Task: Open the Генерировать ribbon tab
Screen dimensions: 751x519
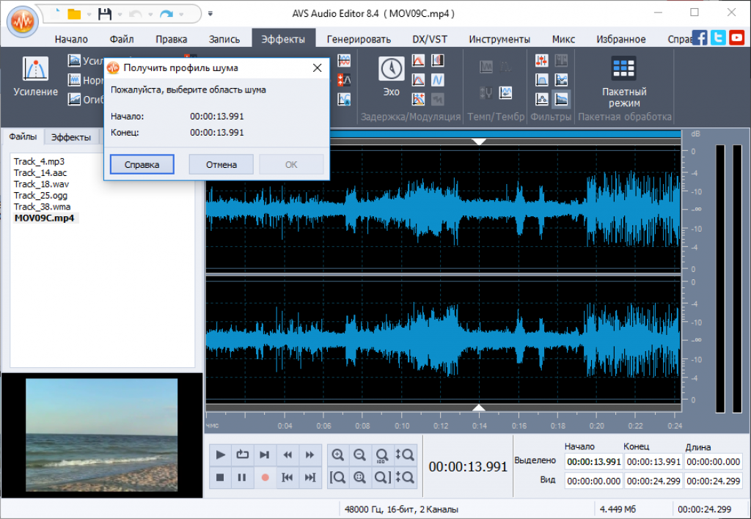Action: coord(359,39)
